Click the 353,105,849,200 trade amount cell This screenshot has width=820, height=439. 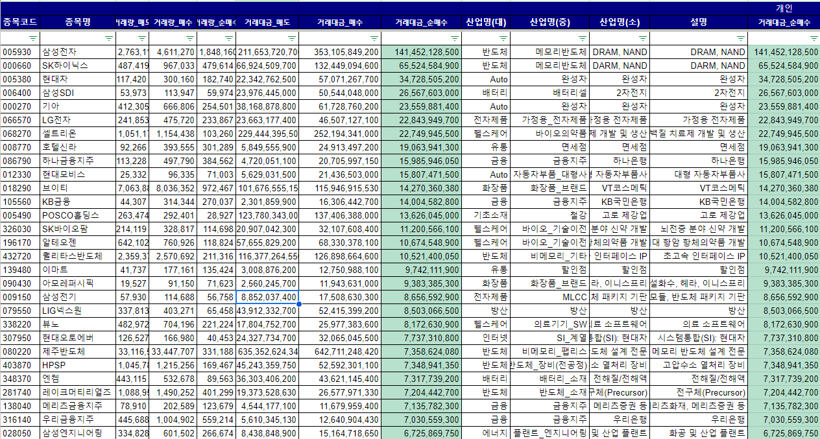click(341, 52)
